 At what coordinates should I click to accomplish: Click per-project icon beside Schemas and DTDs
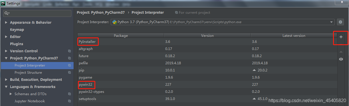pos(69,94)
